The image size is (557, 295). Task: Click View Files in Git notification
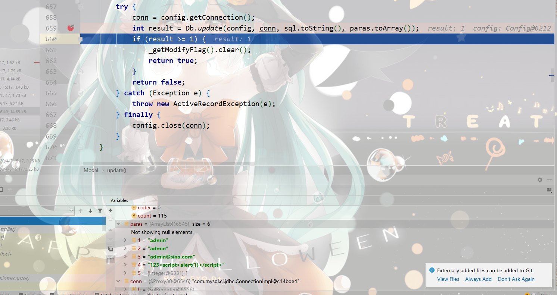[448, 279]
